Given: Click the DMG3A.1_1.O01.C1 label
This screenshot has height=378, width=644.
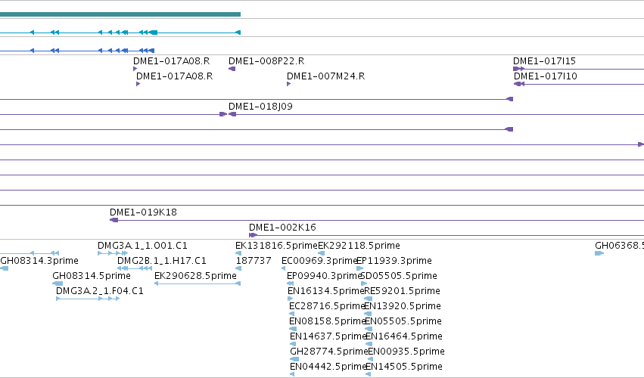Looking at the screenshot, I should 142,246.
